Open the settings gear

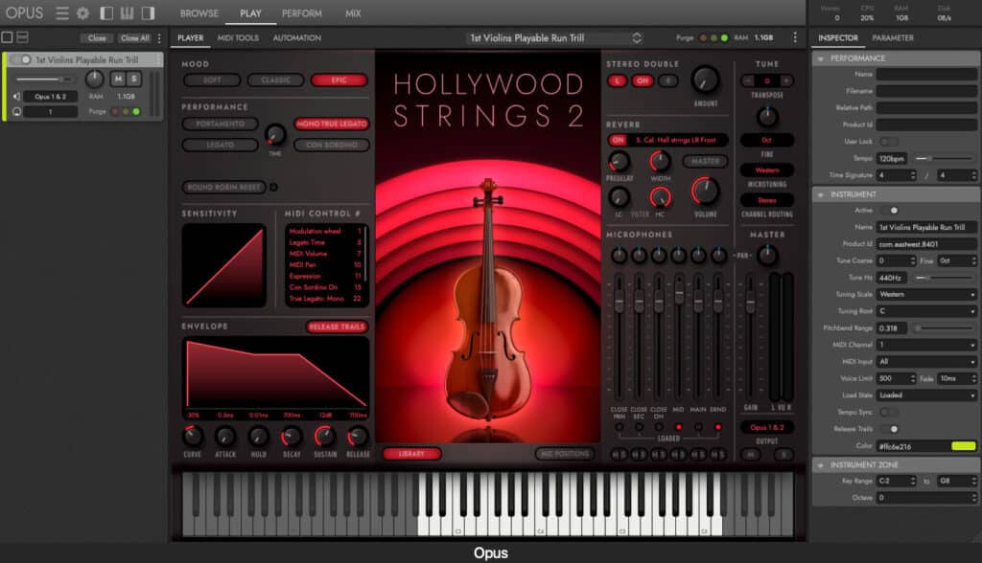pyautogui.click(x=82, y=14)
